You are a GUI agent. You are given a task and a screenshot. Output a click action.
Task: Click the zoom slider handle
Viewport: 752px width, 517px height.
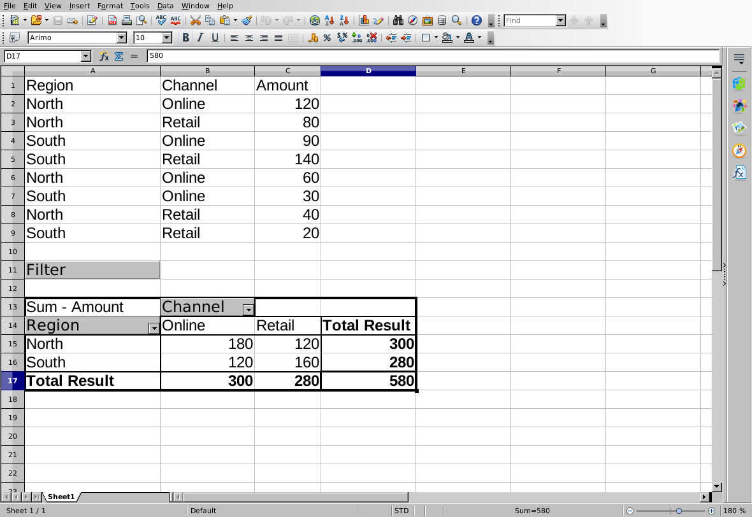tap(679, 511)
